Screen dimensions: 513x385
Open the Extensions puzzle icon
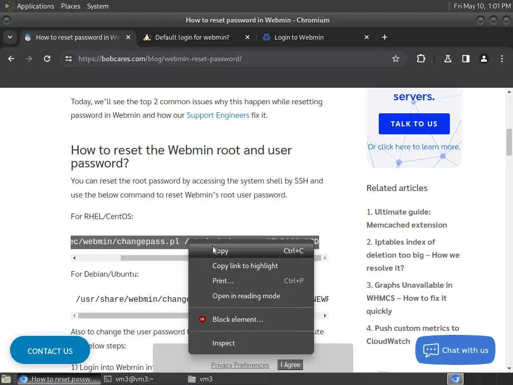pyautogui.click(x=421, y=59)
